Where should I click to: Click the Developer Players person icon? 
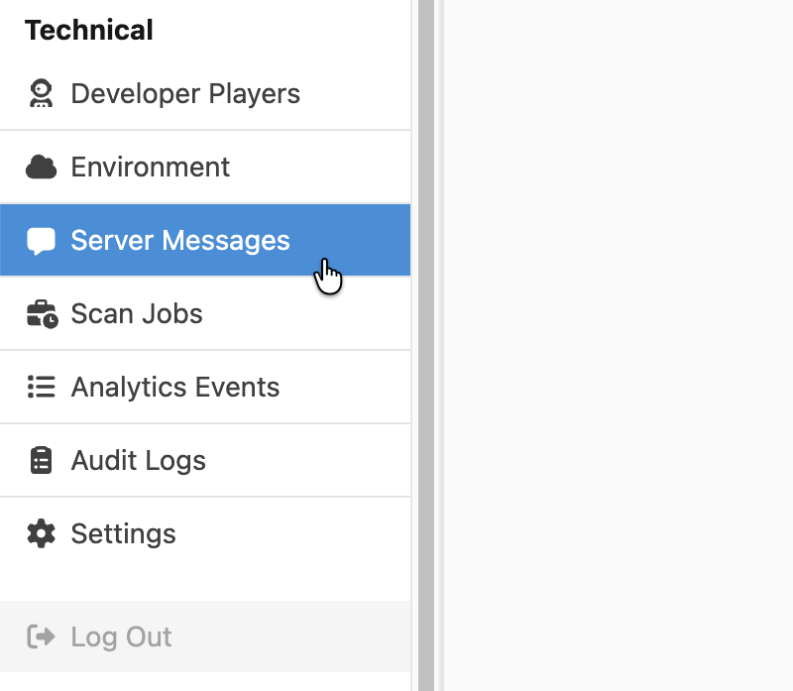click(x=41, y=93)
